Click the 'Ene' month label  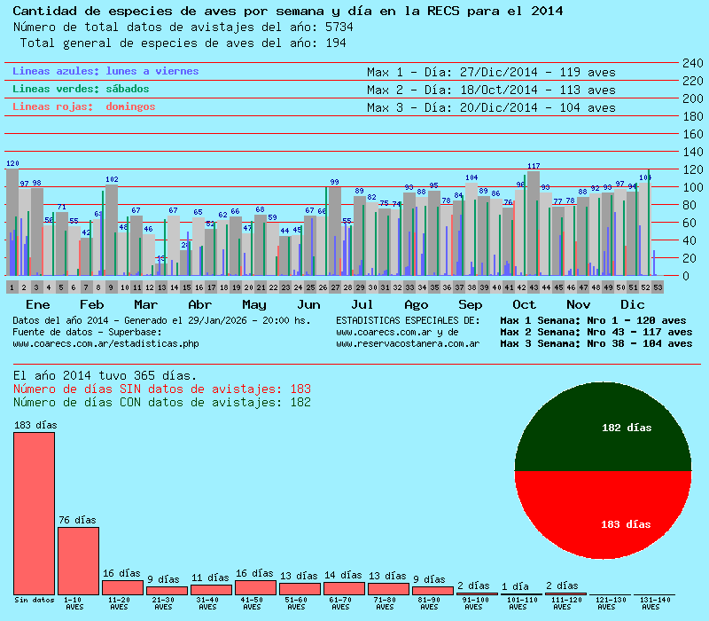(x=25, y=304)
